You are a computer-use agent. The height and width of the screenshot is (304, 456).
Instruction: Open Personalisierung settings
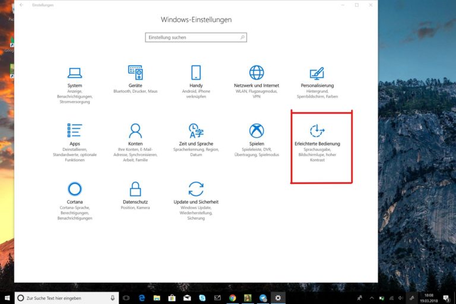point(317,83)
